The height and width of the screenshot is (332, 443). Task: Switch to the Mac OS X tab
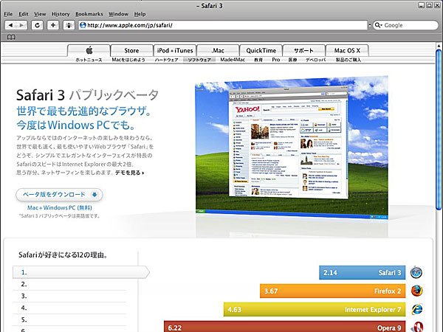[x=347, y=50]
